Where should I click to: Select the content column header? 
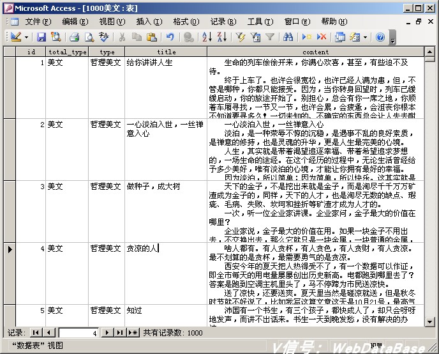click(x=315, y=52)
